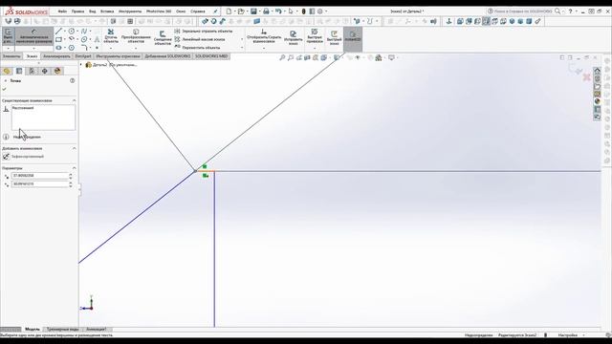Open the Circle tool dropdown arrow
This screenshot has width=612, height=344.
[x=77, y=32]
